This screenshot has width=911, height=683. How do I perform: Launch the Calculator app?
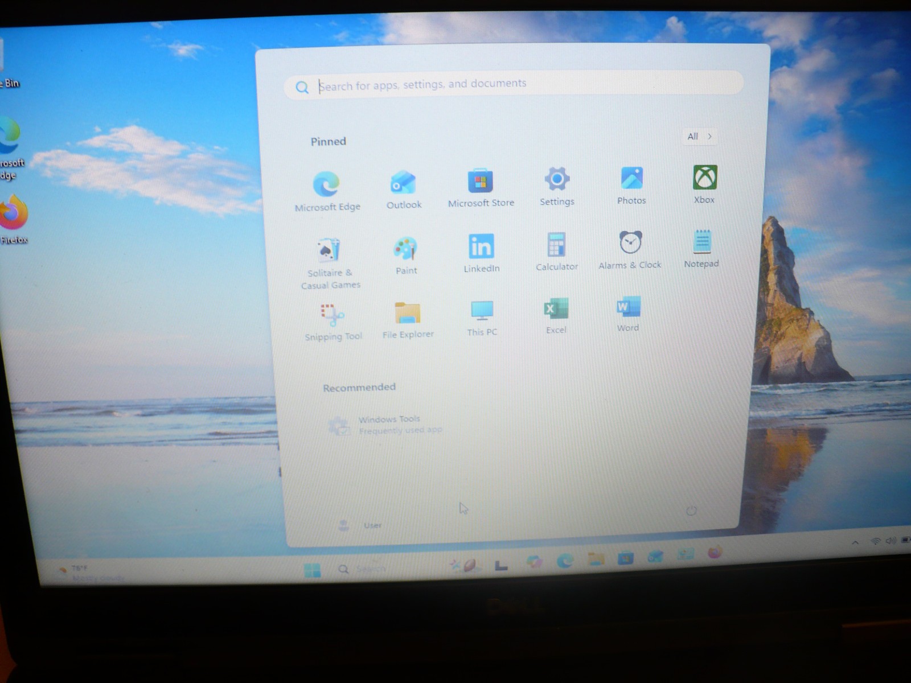tap(556, 251)
